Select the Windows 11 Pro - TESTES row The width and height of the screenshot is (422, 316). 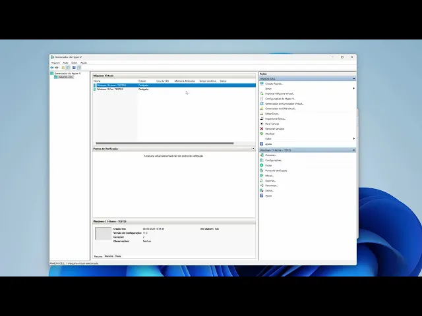[174, 90]
